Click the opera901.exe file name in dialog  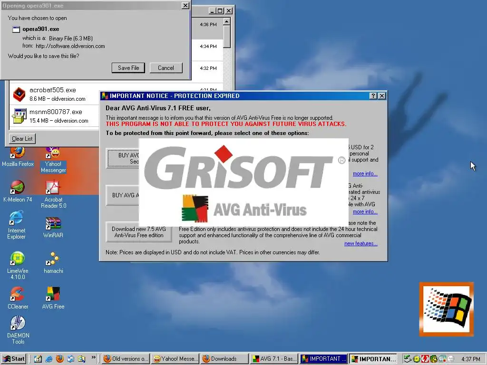point(41,29)
